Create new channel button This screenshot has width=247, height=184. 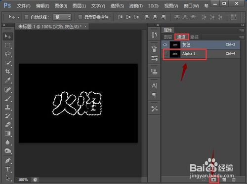[224, 180]
